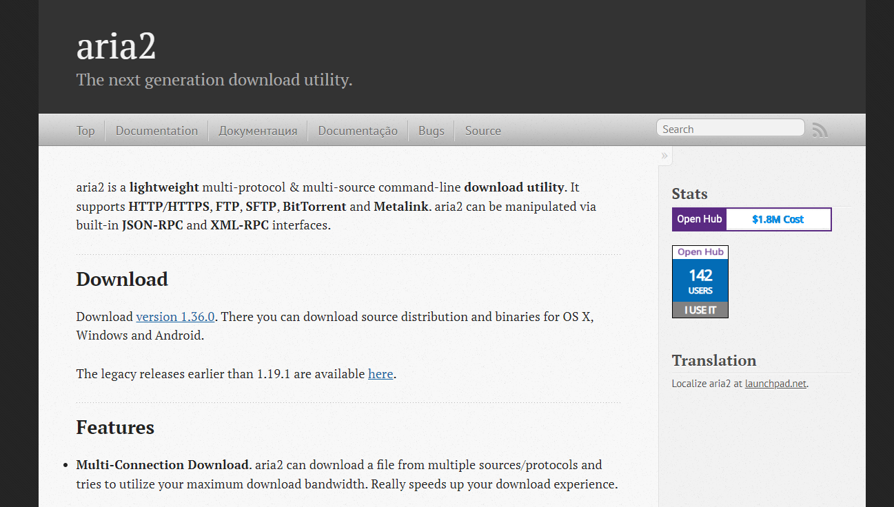
Task: Open the Portuguese Documentação page
Action: pos(358,131)
